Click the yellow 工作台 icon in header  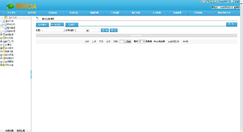(213, 2)
